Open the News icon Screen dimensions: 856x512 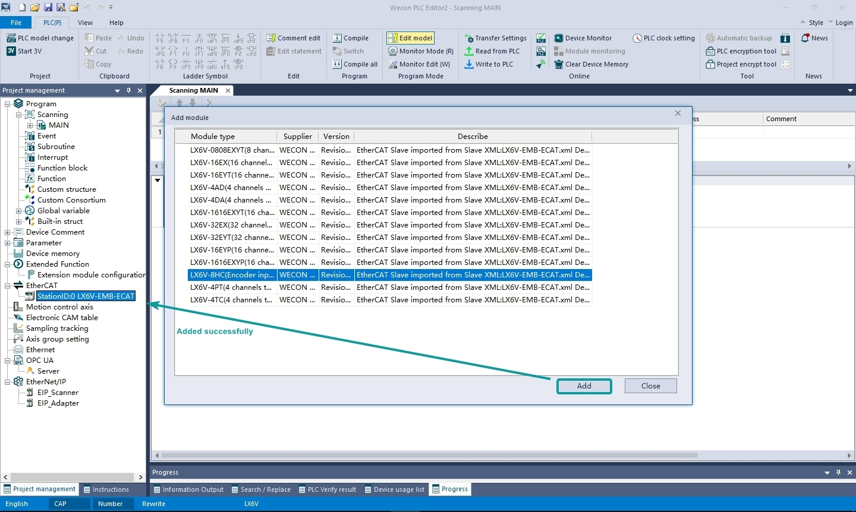tap(805, 38)
